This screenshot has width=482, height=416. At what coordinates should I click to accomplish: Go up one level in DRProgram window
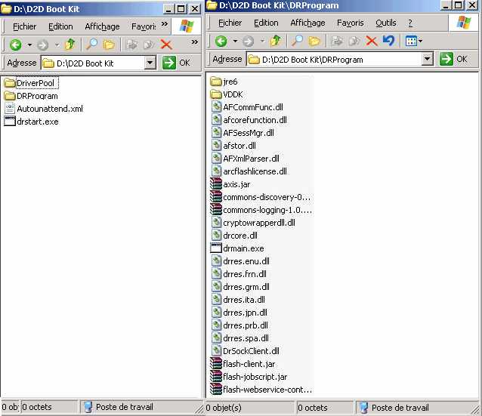click(276, 41)
